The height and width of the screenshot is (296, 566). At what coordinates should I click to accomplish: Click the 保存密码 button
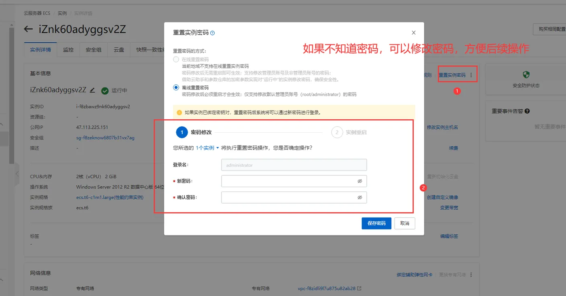tap(376, 223)
